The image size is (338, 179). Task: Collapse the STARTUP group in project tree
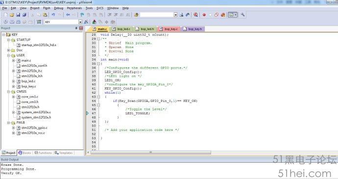click(8, 40)
